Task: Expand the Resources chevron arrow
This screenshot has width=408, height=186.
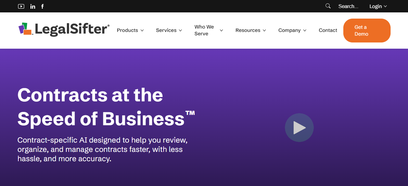Action: [x=264, y=30]
